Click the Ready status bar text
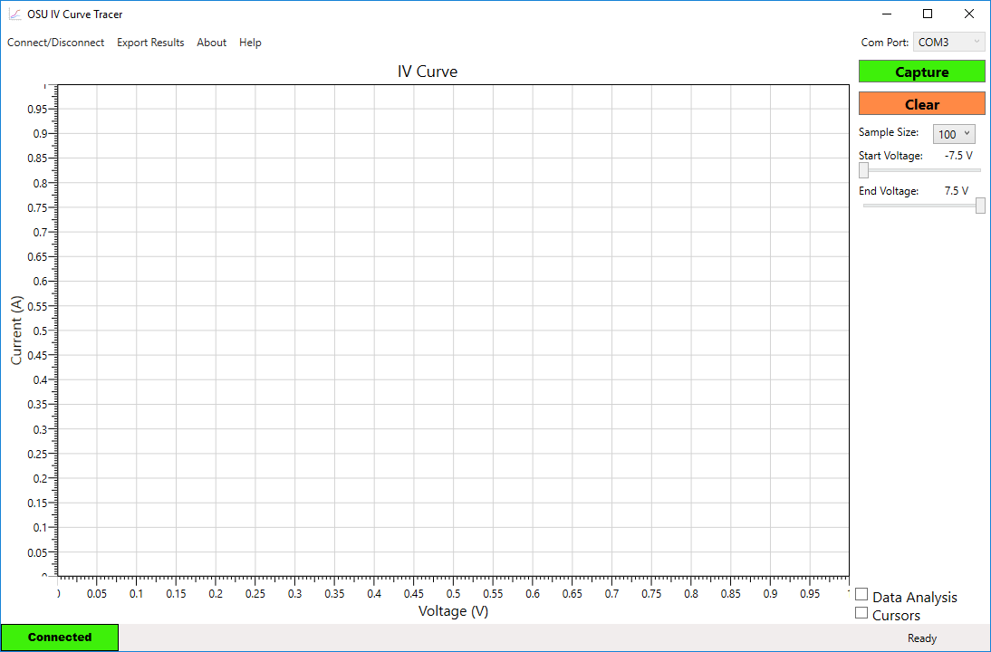The width and height of the screenshot is (991, 652). click(922, 637)
